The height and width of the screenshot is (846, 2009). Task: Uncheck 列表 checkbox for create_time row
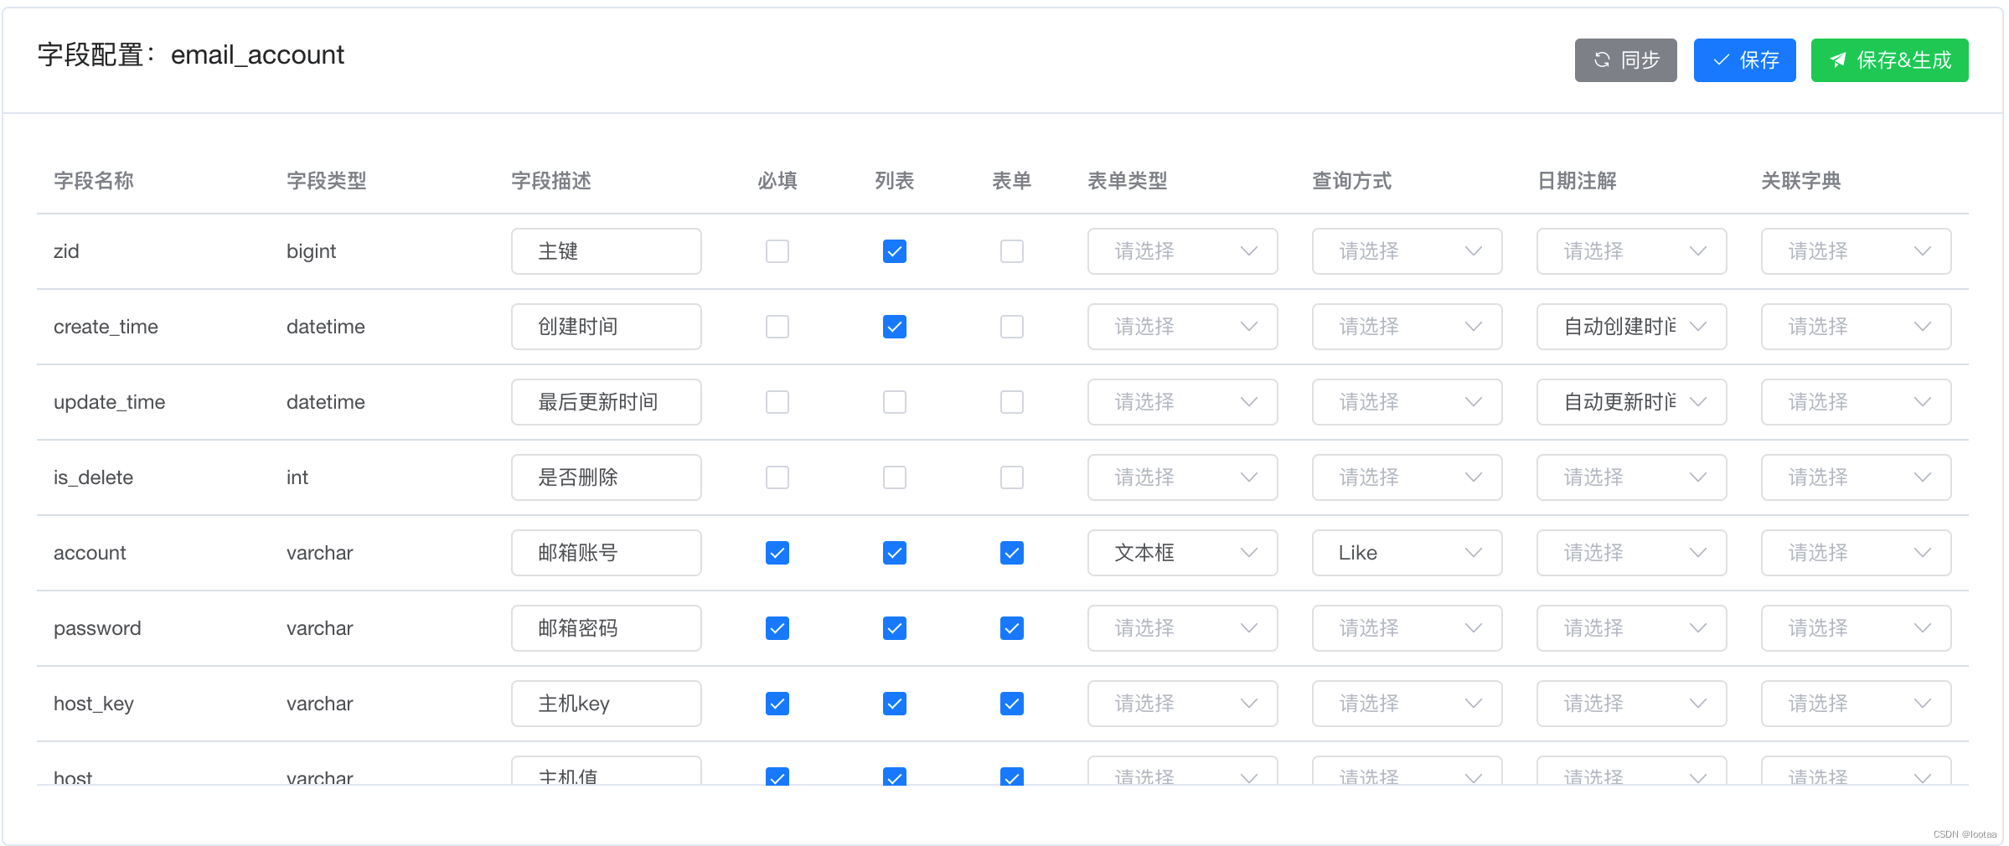click(895, 327)
